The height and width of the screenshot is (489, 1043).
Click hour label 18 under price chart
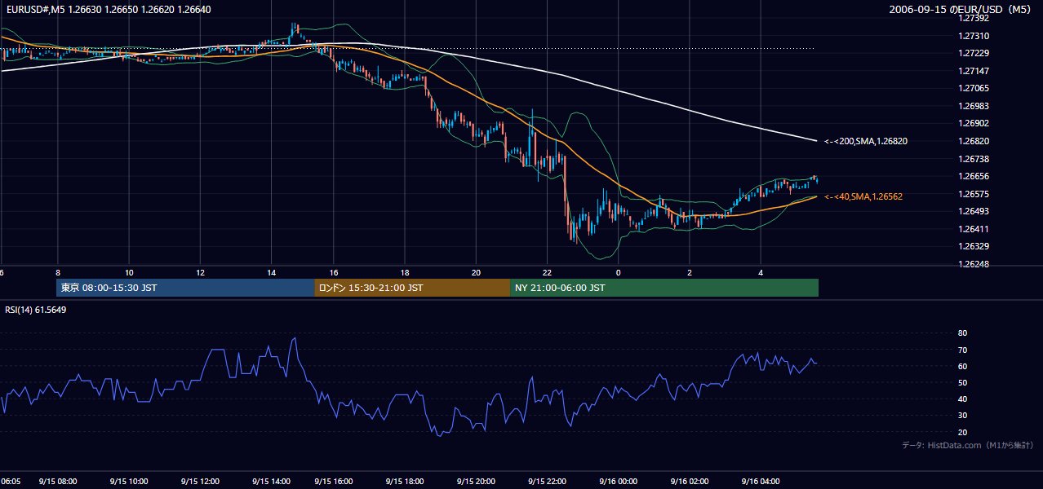[405, 272]
